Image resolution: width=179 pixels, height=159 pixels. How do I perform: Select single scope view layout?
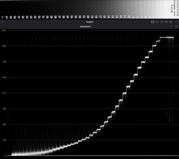[x=153, y=22]
